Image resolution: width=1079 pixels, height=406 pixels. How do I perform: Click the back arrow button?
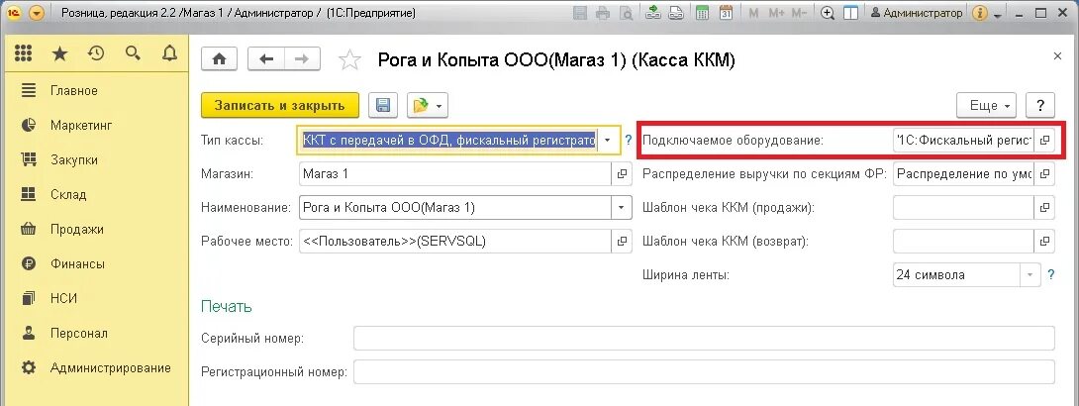265,59
